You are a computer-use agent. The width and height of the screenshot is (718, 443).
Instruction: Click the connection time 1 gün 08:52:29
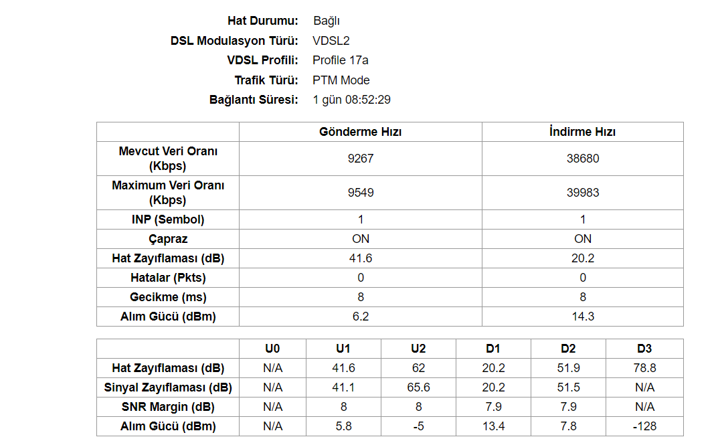pyautogui.click(x=352, y=100)
